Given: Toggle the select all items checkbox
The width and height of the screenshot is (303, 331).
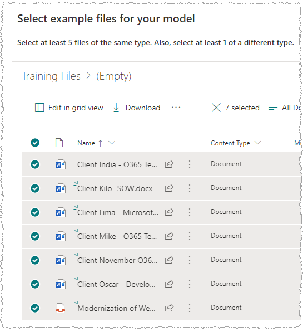Looking at the screenshot, I should pyautogui.click(x=35, y=143).
